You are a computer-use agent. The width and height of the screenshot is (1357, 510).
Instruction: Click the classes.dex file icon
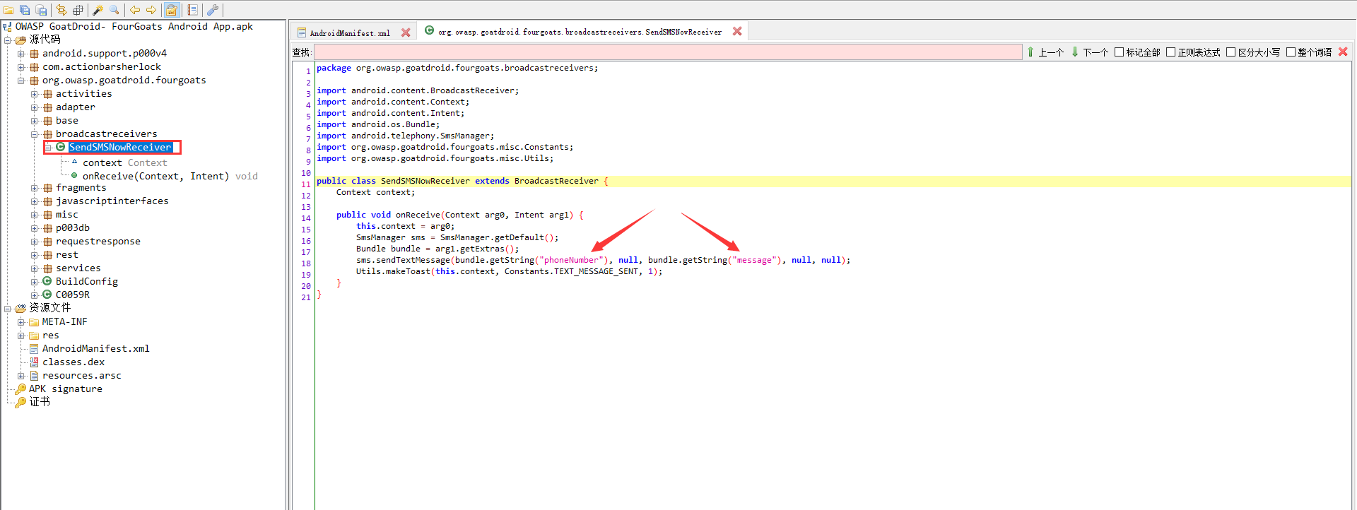click(x=34, y=362)
